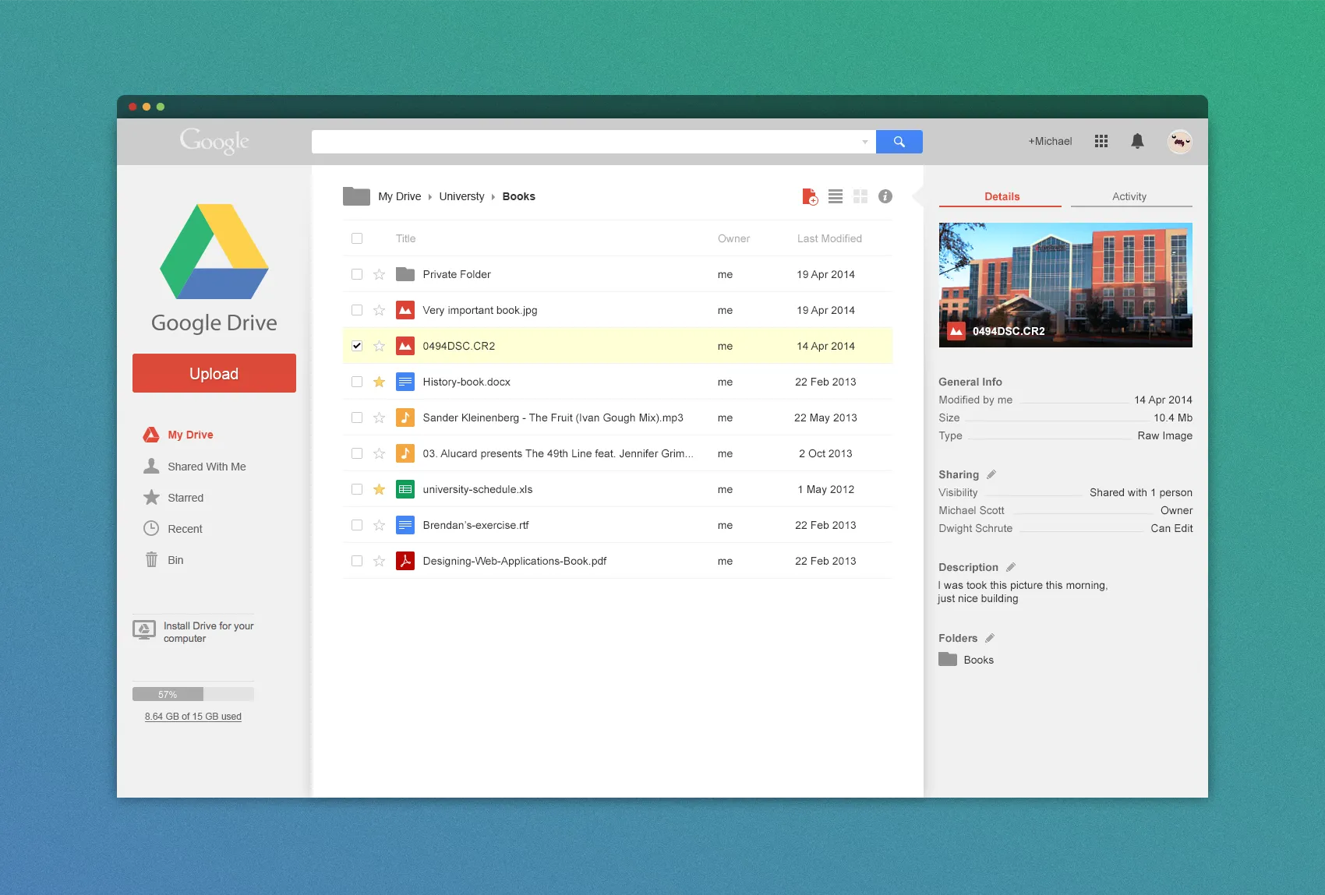The width and height of the screenshot is (1325, 895).
Task: Switch to the Activity tab
Action: [x=1131, y=197]
